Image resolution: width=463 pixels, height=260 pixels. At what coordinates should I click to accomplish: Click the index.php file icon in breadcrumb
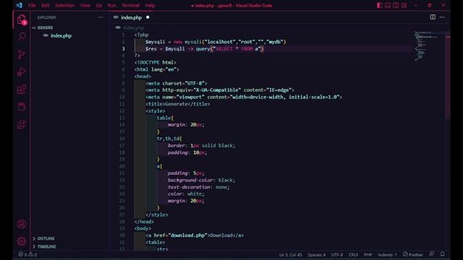pyautogui.click(x=118, y=27)
